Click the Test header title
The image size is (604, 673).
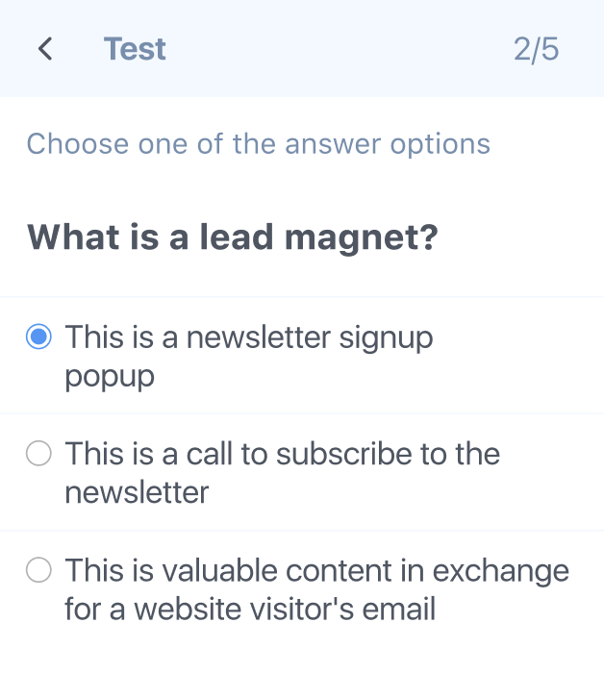[135, 48]
